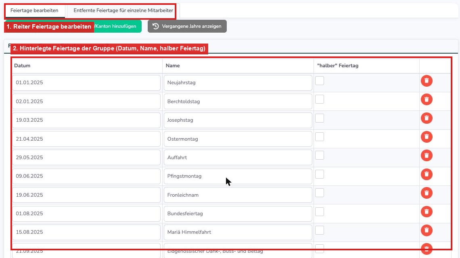Image resolution: width=460 pixels, height=258 pixels.
Task: Select the 19.03.2025 date field
Action: pos(86,120)
